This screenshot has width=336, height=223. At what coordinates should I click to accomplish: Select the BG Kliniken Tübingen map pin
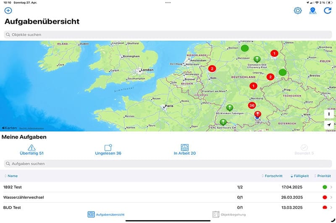coord(229,108)
